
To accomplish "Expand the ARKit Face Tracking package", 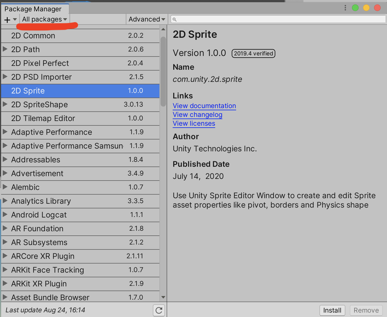I will (x=5, y=270).
